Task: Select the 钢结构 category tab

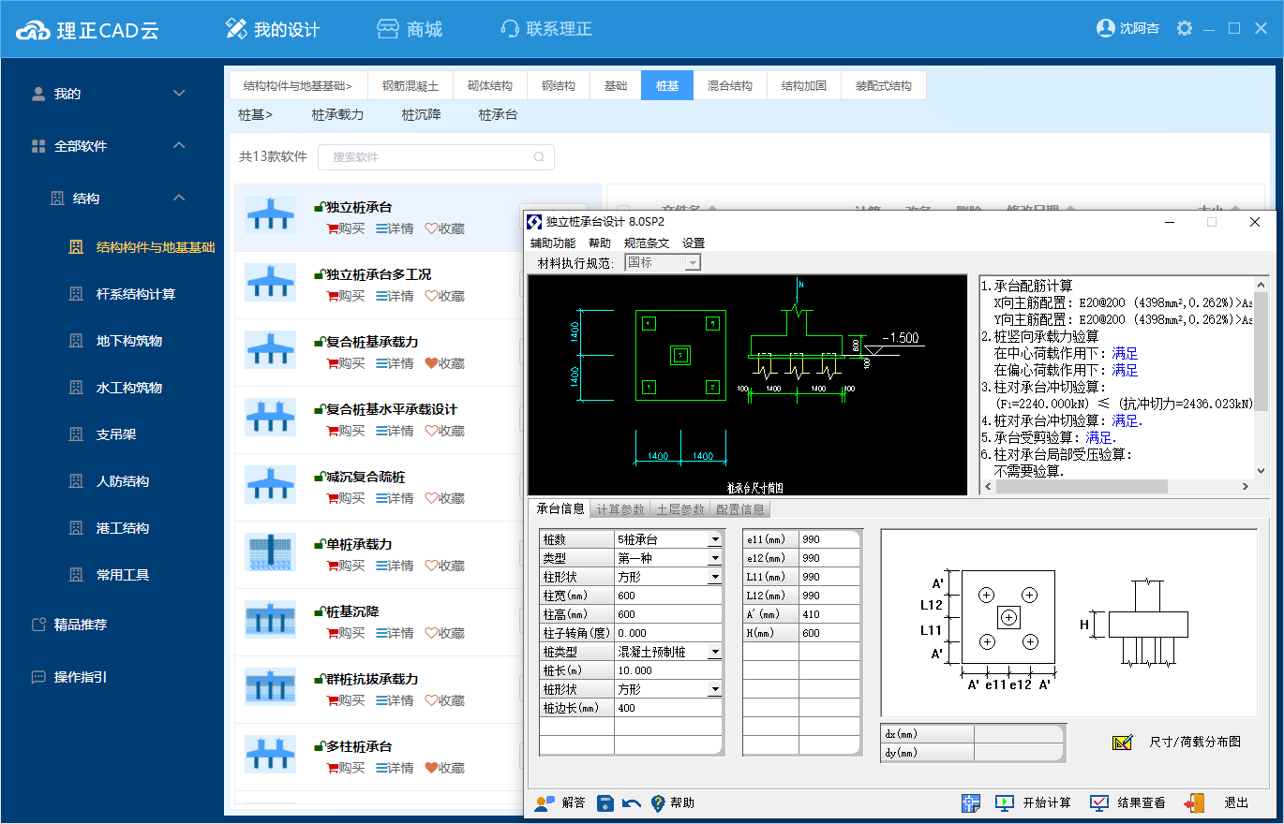Action: [x=559, y=85]
